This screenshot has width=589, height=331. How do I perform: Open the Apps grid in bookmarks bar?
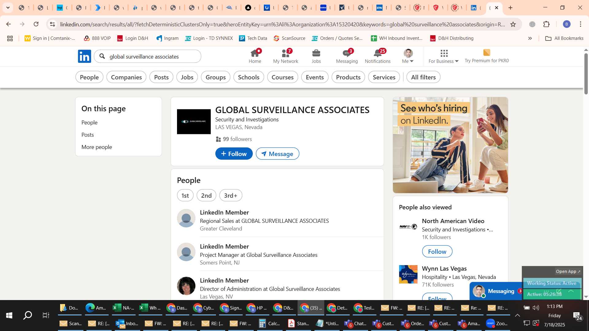tap(10, 38)
